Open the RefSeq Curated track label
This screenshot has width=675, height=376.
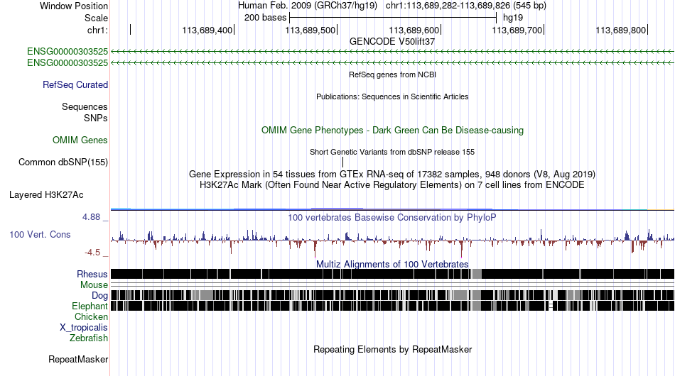click(x=75, y=84)
